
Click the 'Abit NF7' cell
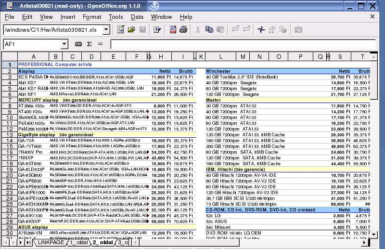click(27, 94)
